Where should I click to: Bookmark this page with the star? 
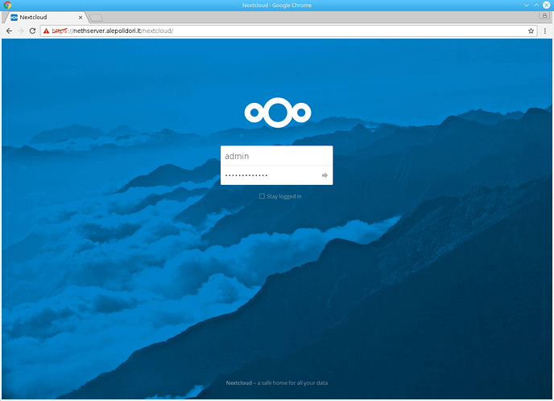pyautogui.click(x=531, y=31)
